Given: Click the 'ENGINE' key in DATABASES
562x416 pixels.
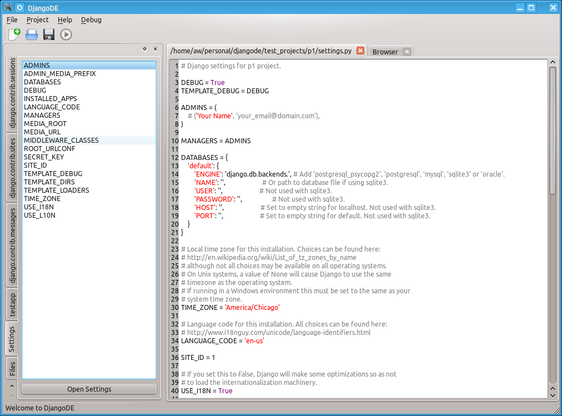Looking at the screenshot, I should pos(208,174).
